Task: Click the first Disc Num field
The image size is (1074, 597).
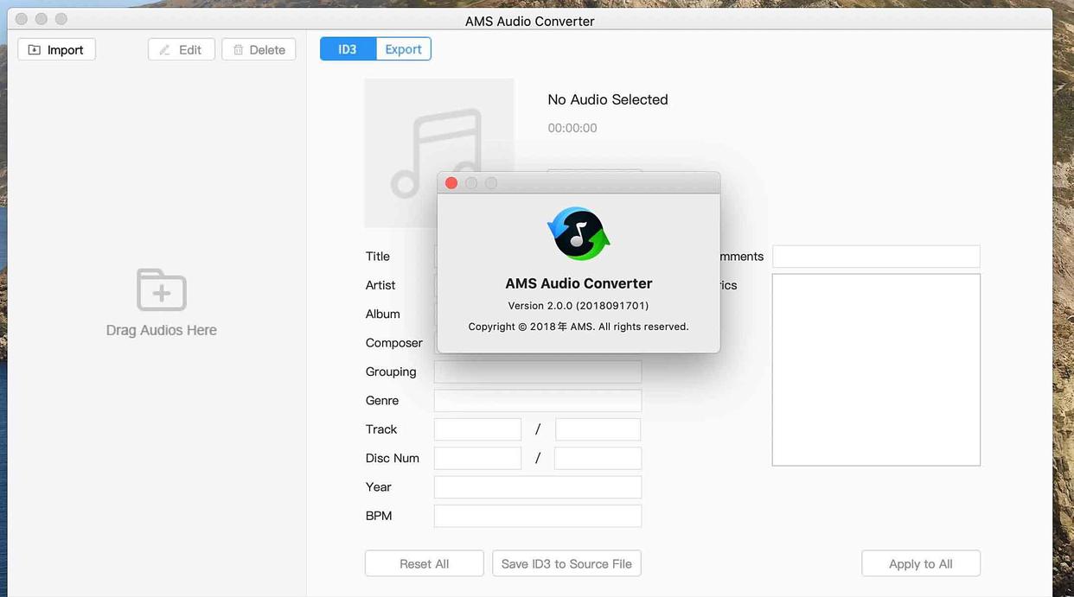Action: [477, 458]
